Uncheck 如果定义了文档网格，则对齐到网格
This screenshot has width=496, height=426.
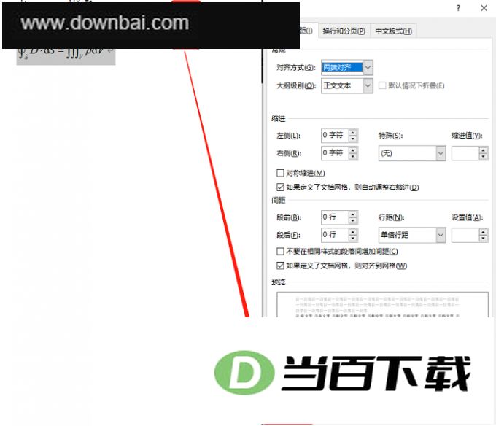tap(280, 266)
